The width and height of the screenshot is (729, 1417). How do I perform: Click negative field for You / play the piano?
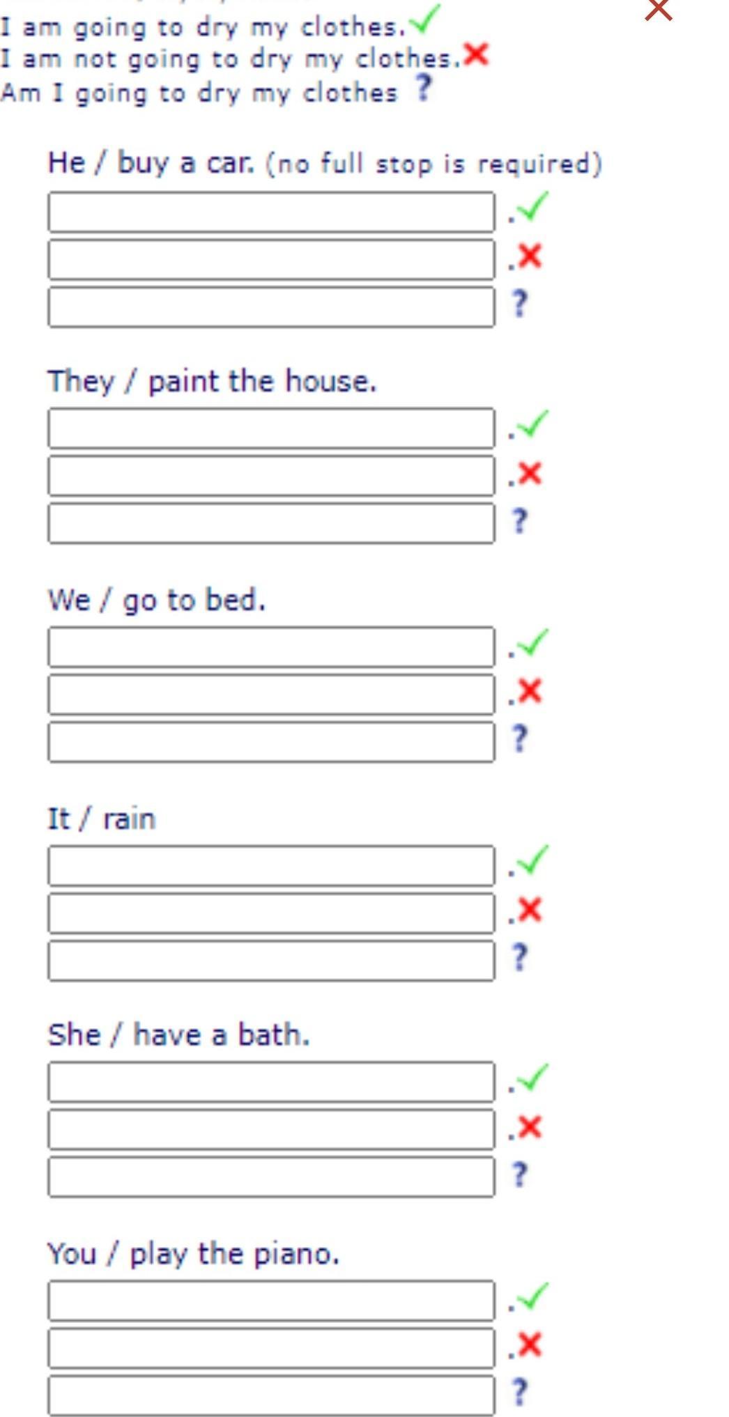click(x=271, y=1347)
